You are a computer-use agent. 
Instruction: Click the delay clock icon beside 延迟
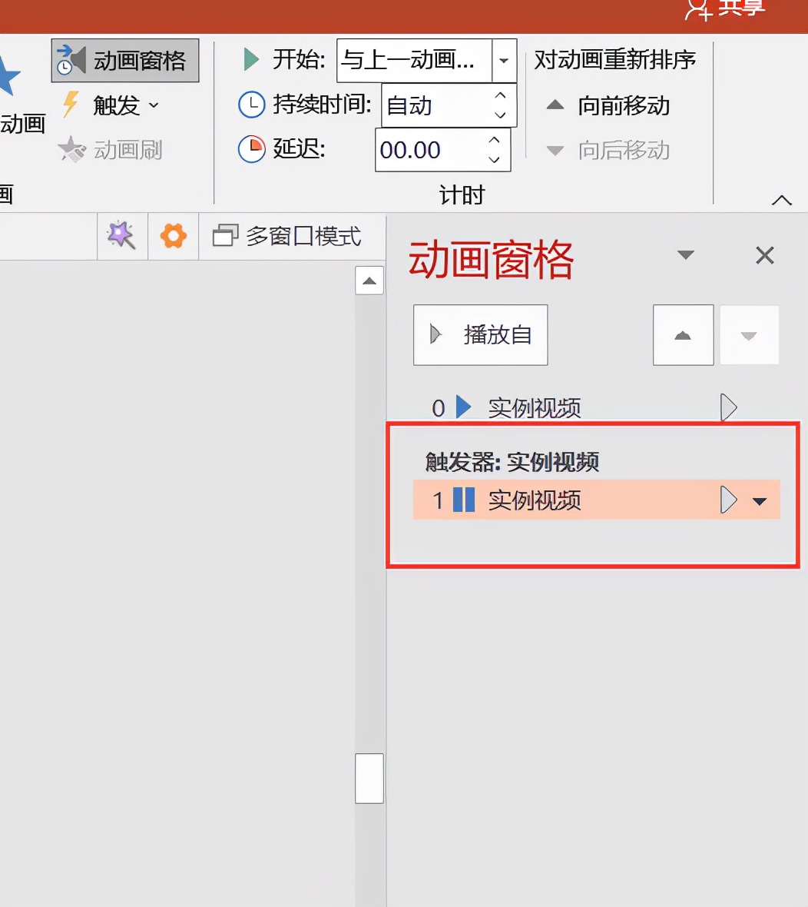252,149
